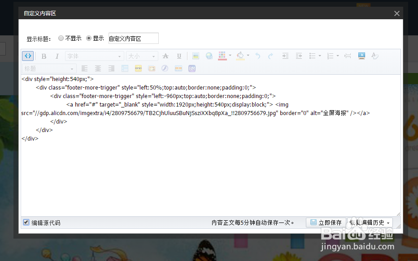Insert a hyperlink with the globe icon
418x261 pixels.
[209, 56]
